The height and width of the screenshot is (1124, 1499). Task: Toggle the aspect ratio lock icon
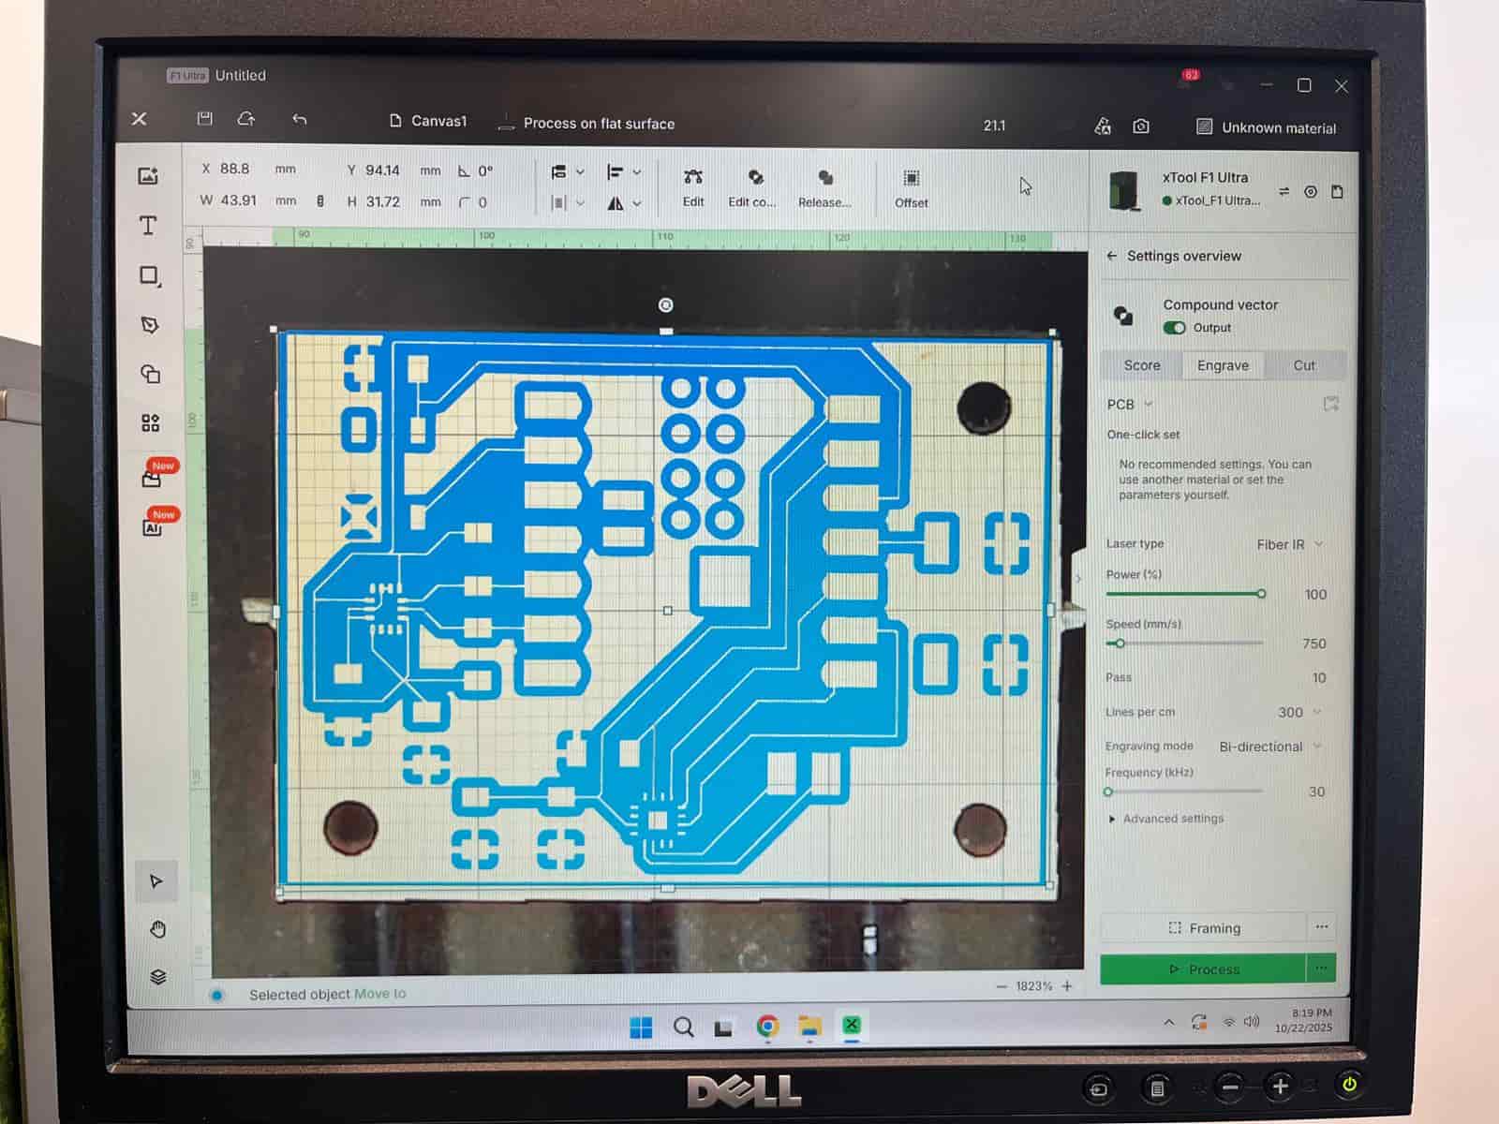tap(320, 200)
